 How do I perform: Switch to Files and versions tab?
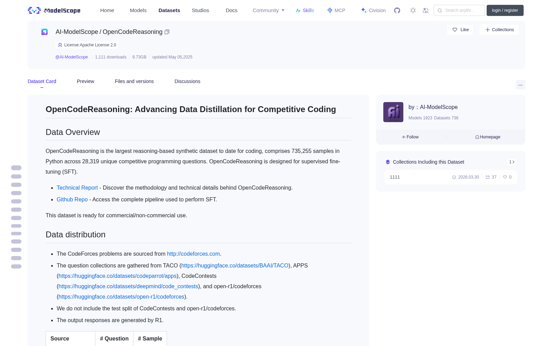(x=134, y=81)
